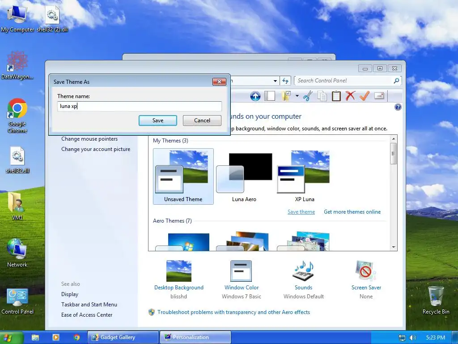The width and height of the screenshot is (458, 344).
Task: Click theme list scroll up arrow
Action: tap(394, 139)
